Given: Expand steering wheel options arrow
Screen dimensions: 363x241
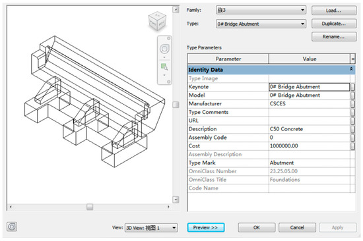Looking at the screenshot, I should [164, 57].
